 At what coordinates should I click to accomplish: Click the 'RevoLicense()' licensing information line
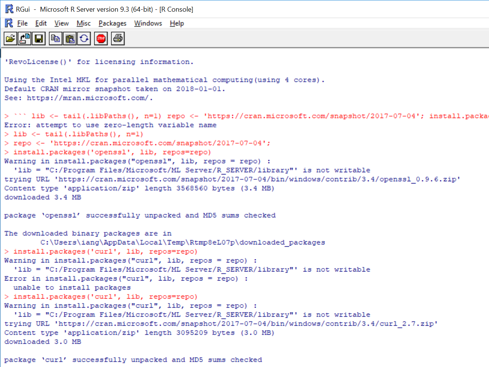coord(99,62)
